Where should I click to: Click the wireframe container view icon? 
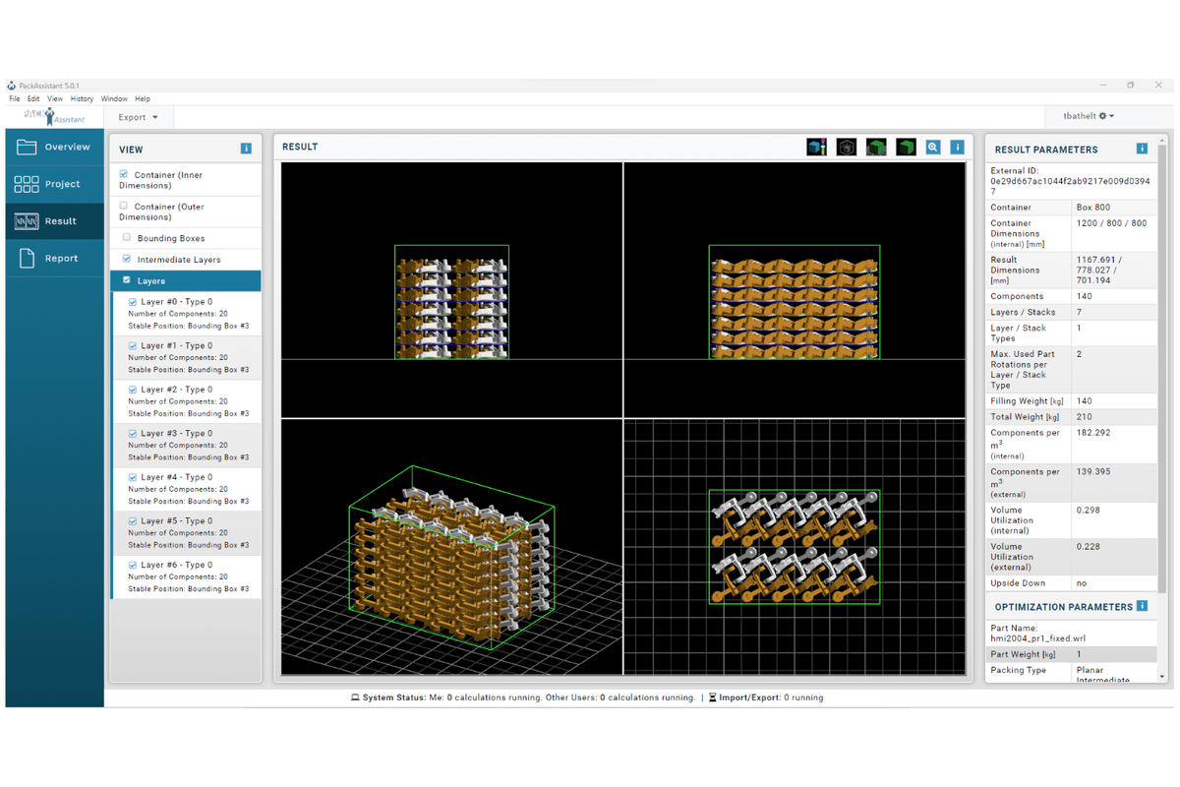click(846, 148)
